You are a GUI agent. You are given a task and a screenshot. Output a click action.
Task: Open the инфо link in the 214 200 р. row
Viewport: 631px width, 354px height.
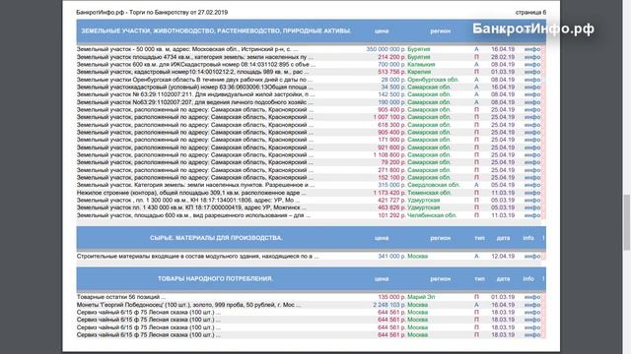pos(532,57)
